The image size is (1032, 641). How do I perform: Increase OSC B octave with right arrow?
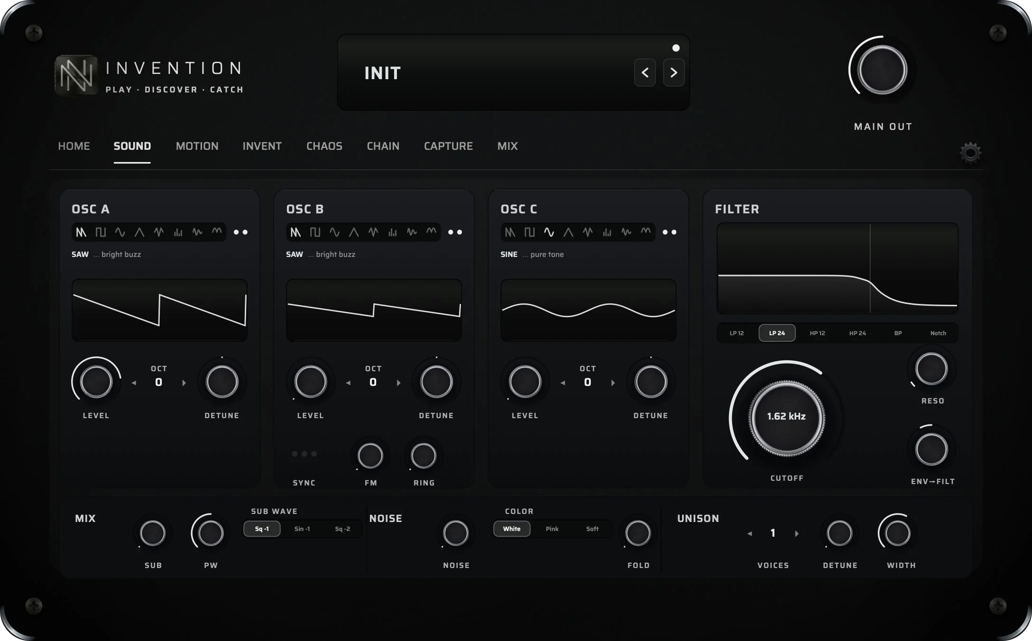coord(398,383)
